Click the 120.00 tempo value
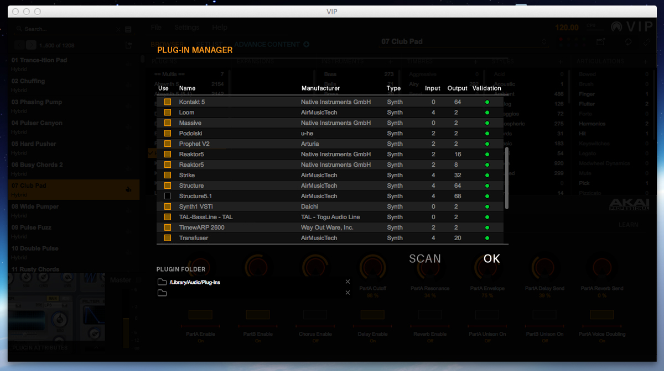 point(567,28)
